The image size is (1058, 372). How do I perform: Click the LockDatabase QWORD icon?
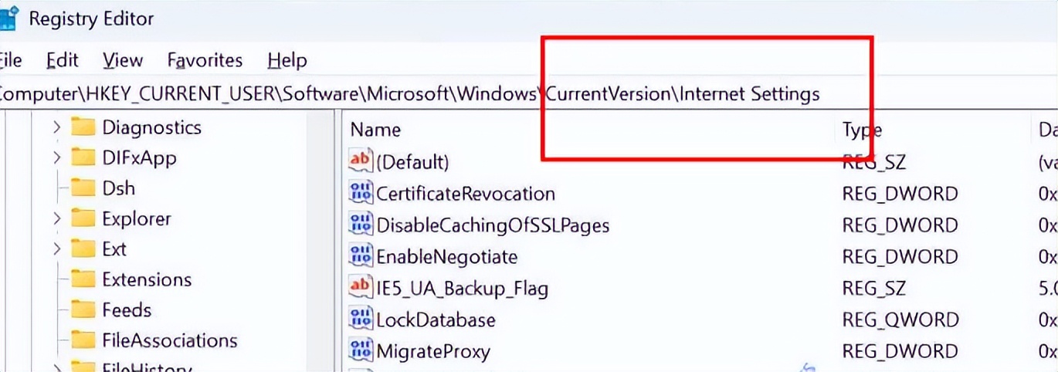[x=361, y=320]
